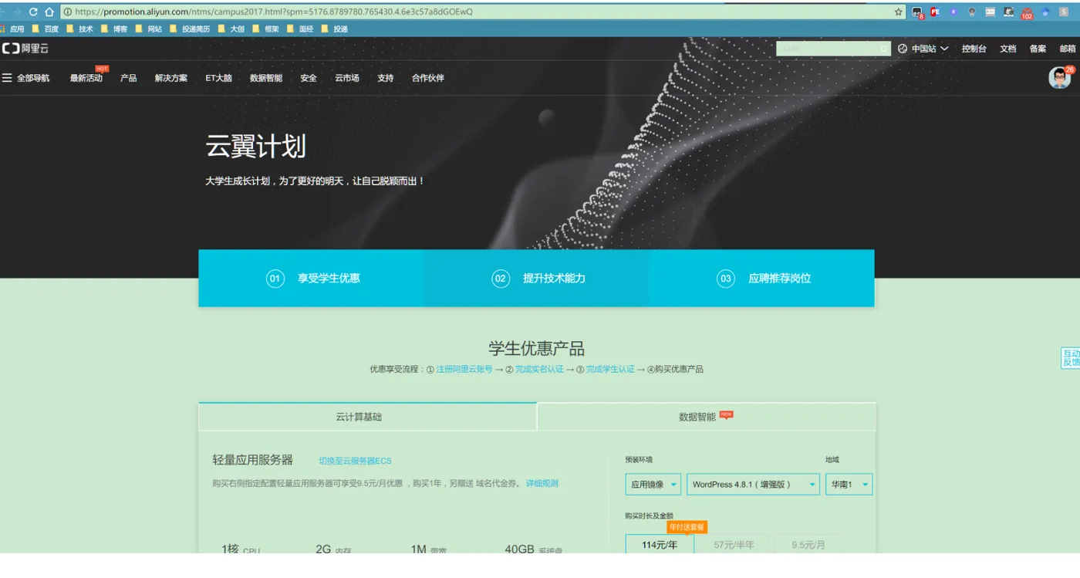Viewport: 1080px width, 578px height.
Task: Open the 应用镜像 image type dropdown
Action: pyautogui.click(x=653, y=485)
